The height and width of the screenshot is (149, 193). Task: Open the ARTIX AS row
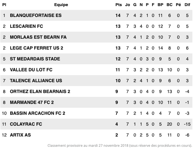96,135
